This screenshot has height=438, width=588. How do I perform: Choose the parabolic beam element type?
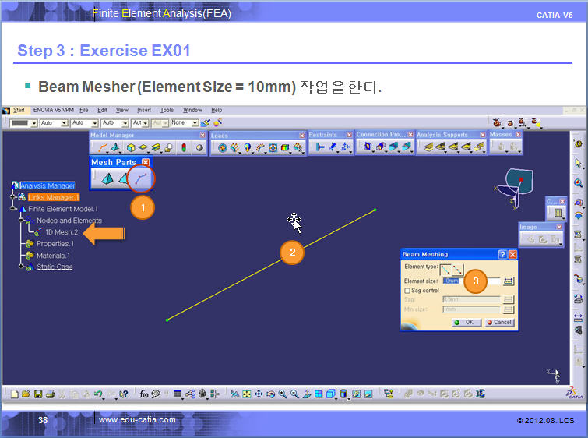coord(457,267)
